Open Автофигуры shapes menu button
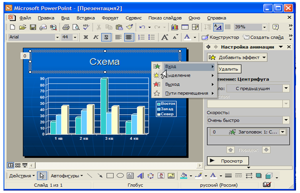 pyautogui.click(x=67, y=176)
